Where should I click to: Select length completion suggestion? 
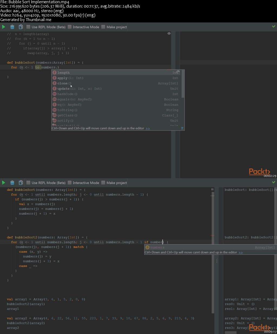[x=117, y=72]
